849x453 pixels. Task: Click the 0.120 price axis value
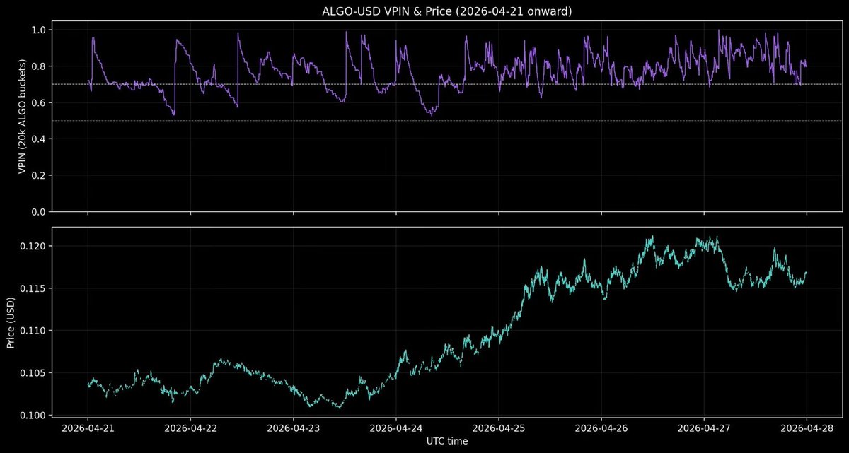[x=34, y=246]
